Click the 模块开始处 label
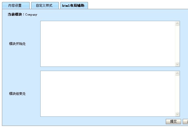 coord(17,44)
